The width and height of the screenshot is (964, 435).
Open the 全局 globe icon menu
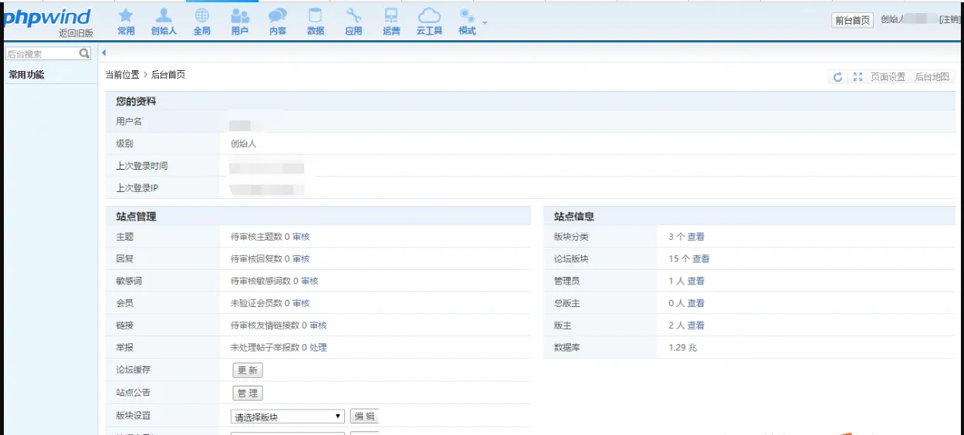pyautogui.click(x=201, y=22)
